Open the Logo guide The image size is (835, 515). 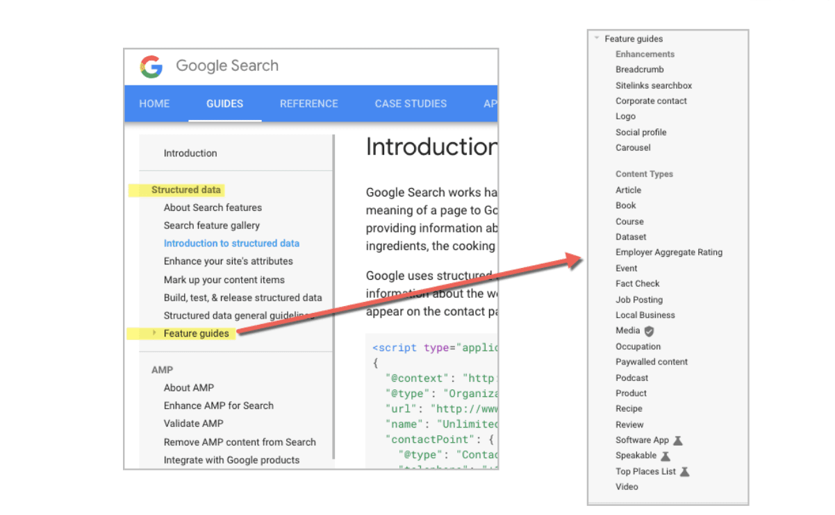(x=625, y=117)
